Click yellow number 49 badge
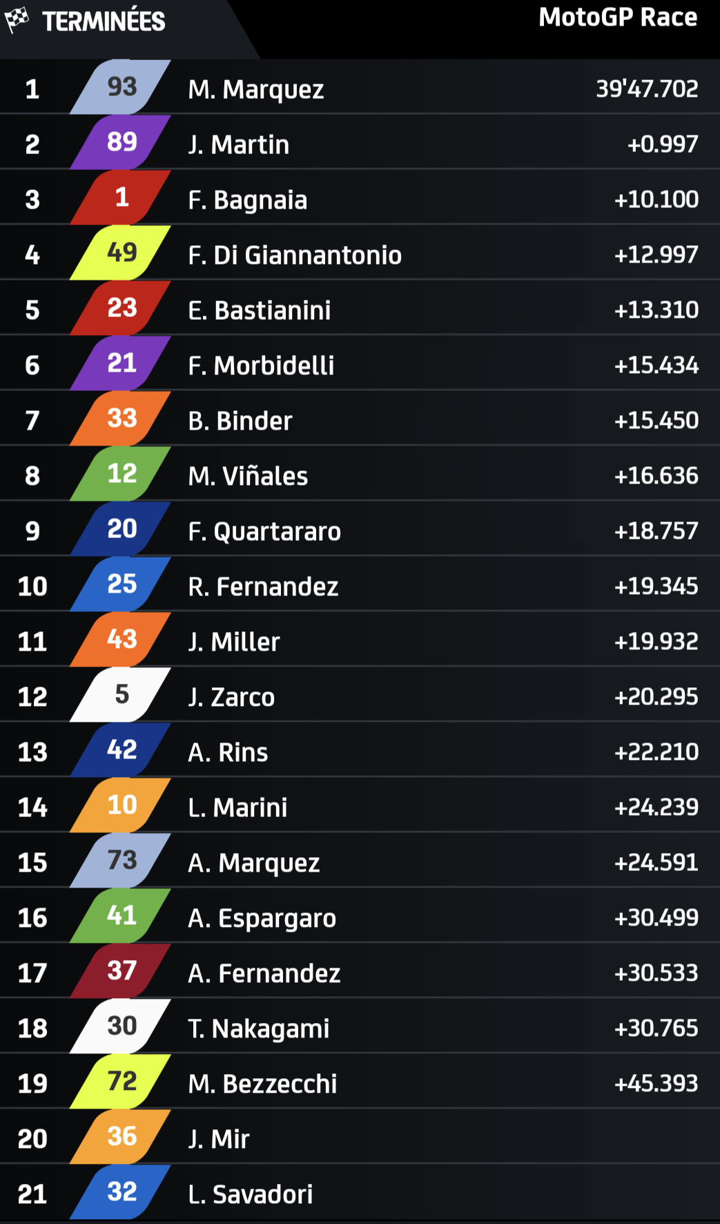720x1224 pixels. pyautogui.click(x=121, y=253)
